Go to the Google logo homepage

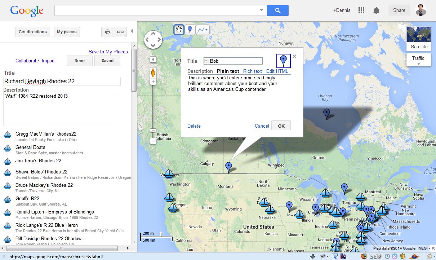(27, 11)
